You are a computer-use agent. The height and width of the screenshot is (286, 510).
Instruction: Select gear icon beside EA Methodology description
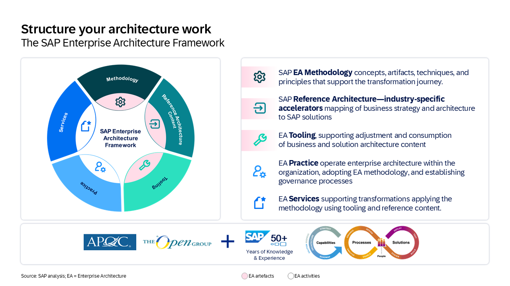[x=259, y=77]
